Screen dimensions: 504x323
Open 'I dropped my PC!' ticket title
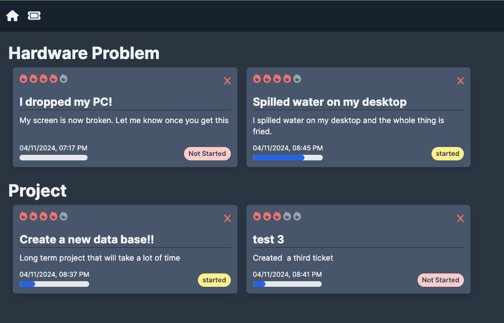66,102
